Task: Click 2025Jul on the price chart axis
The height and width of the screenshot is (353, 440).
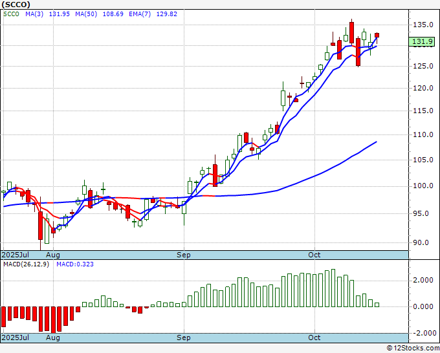Action: 15,255
